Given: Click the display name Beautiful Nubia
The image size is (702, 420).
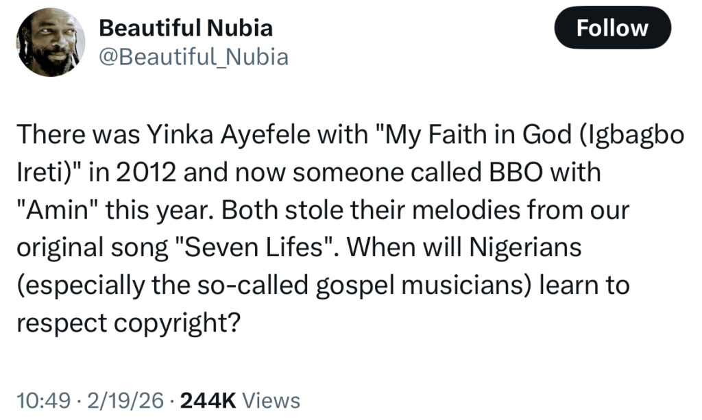Looking at the screenshot, I should click(x=186, y=28).
